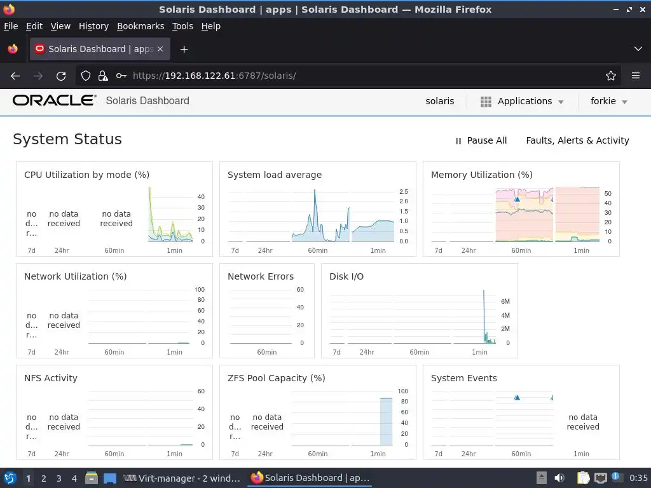Viewport: 651px width, 488px height.
Task: Open the View menu
Action: pos(60,26)
